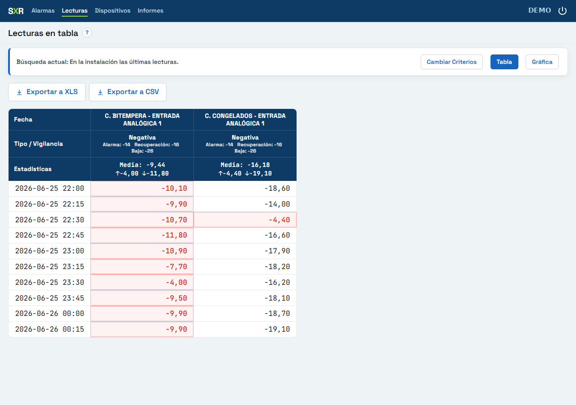This screenshot has width=576, height=405.
Task: Select date 2026-06-25 22:00
Action: click(x=49, y=189)
